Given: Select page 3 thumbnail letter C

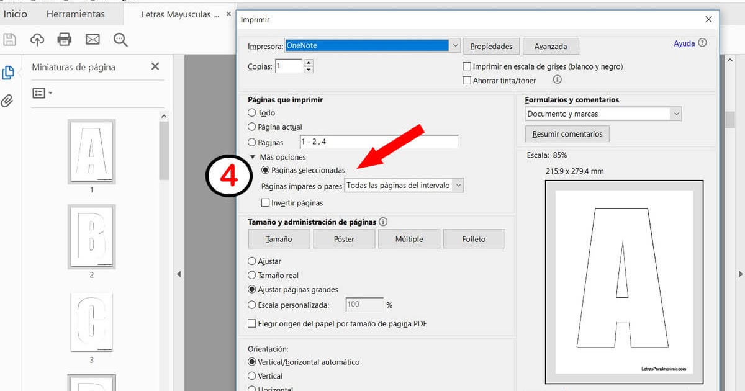Looking at the screenshot, I should tap(91, 322).
